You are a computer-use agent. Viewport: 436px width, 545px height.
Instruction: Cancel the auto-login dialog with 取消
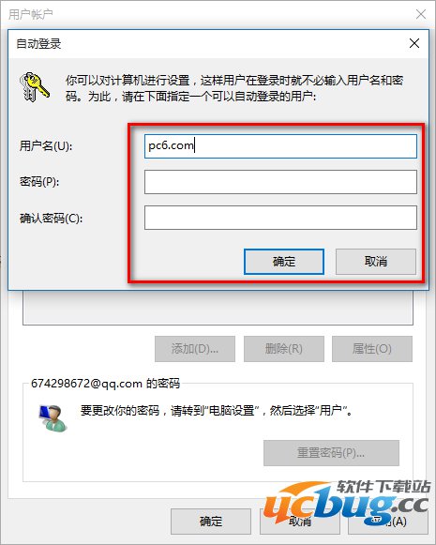[x=376, y=262]
